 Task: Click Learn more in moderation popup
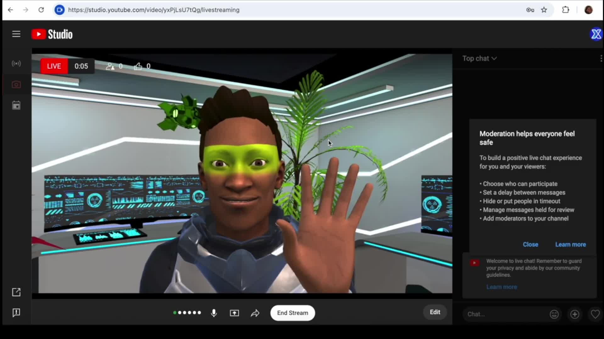pos(570,245)
